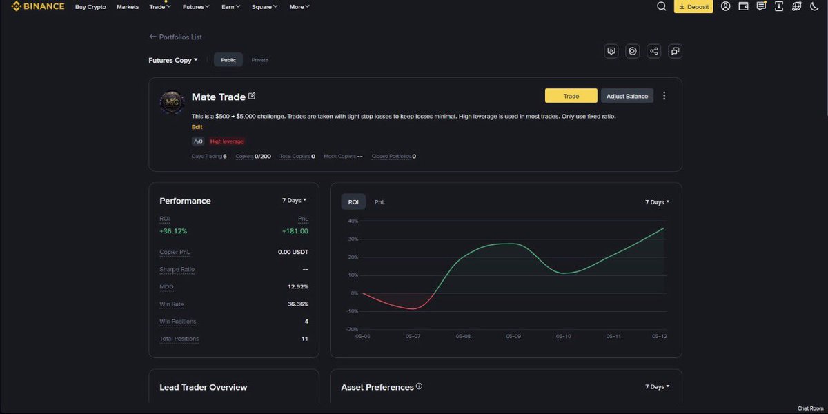Click the 05-09 date on chart axis

click(x=513, y=336)
